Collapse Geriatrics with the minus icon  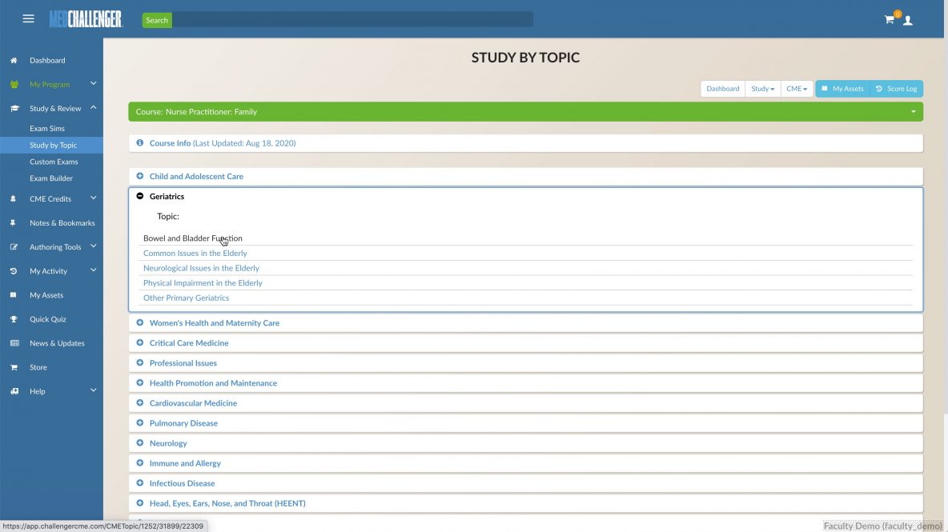(139, 196)
